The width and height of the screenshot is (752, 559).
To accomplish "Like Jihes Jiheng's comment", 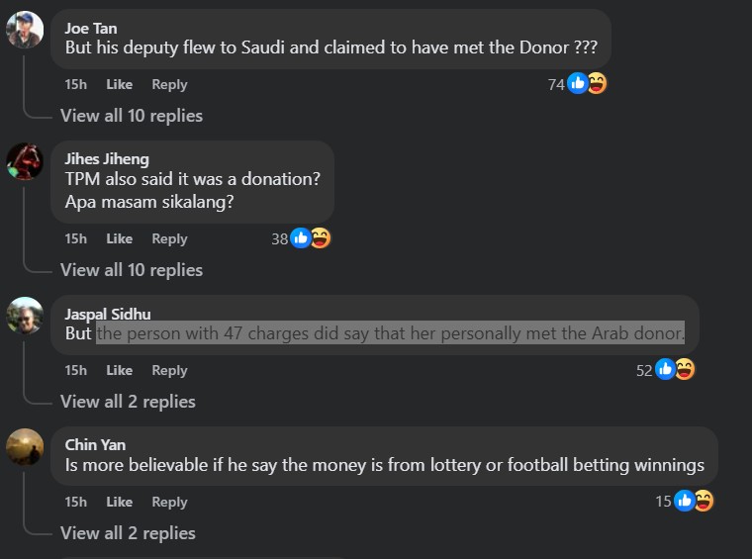I will [119, 239].
